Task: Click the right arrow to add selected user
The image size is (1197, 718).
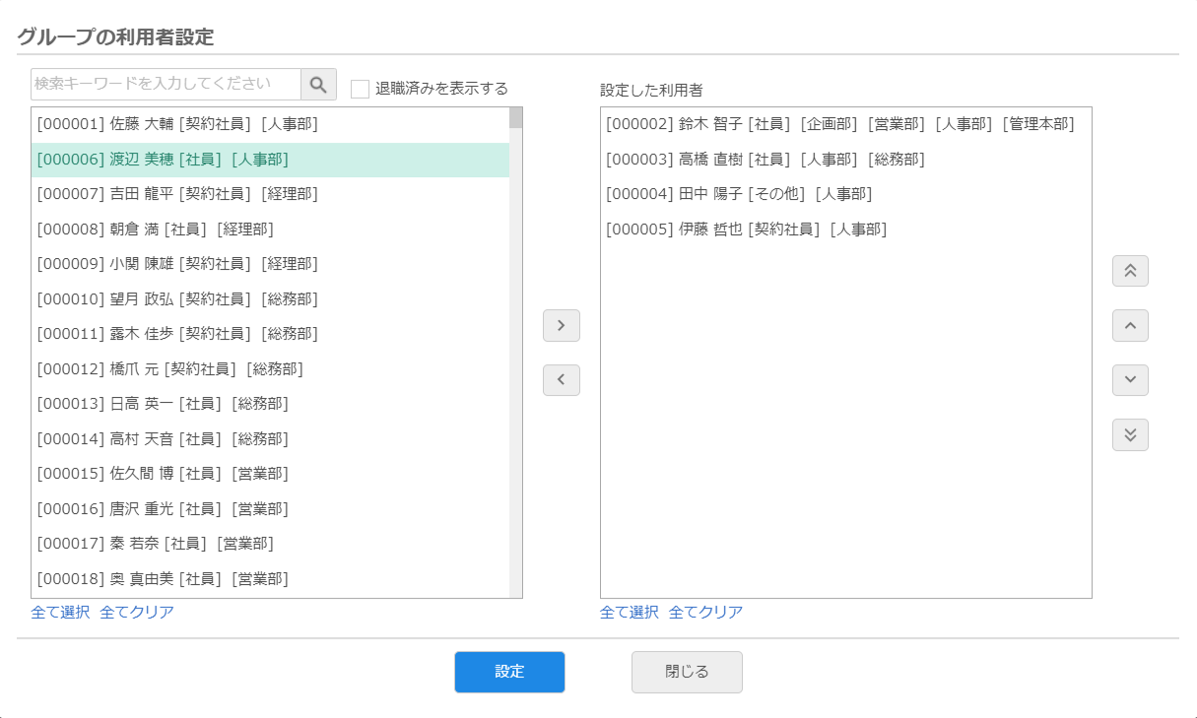Action: click(x=561, y=325)
